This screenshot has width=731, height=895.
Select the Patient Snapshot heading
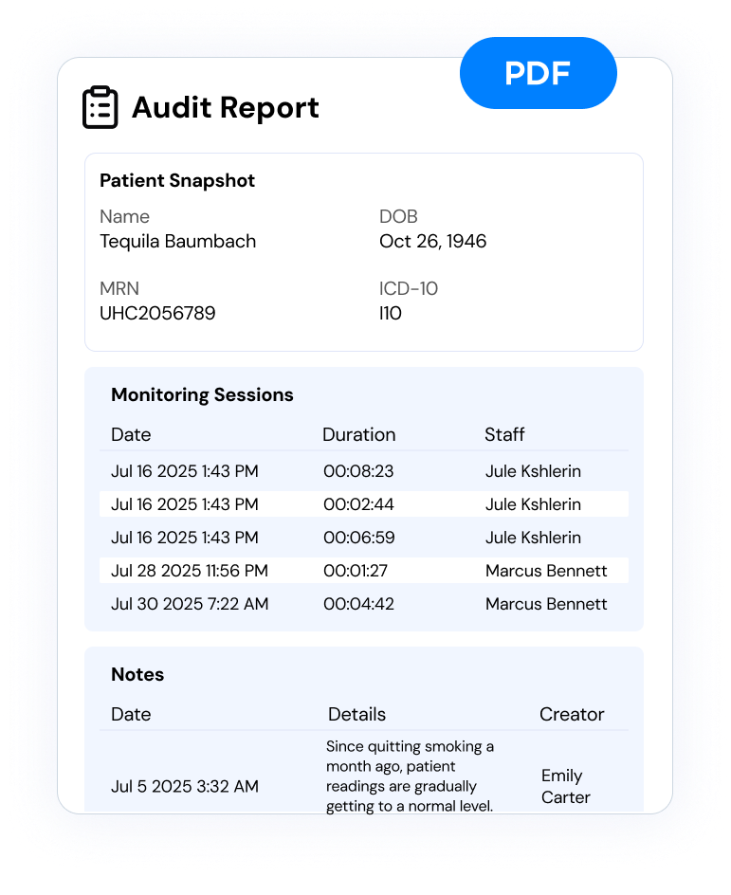click(x=177, y=180)
